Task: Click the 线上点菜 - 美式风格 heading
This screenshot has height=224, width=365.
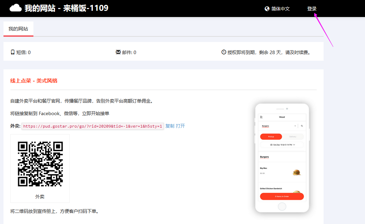Action: point(34,81)
